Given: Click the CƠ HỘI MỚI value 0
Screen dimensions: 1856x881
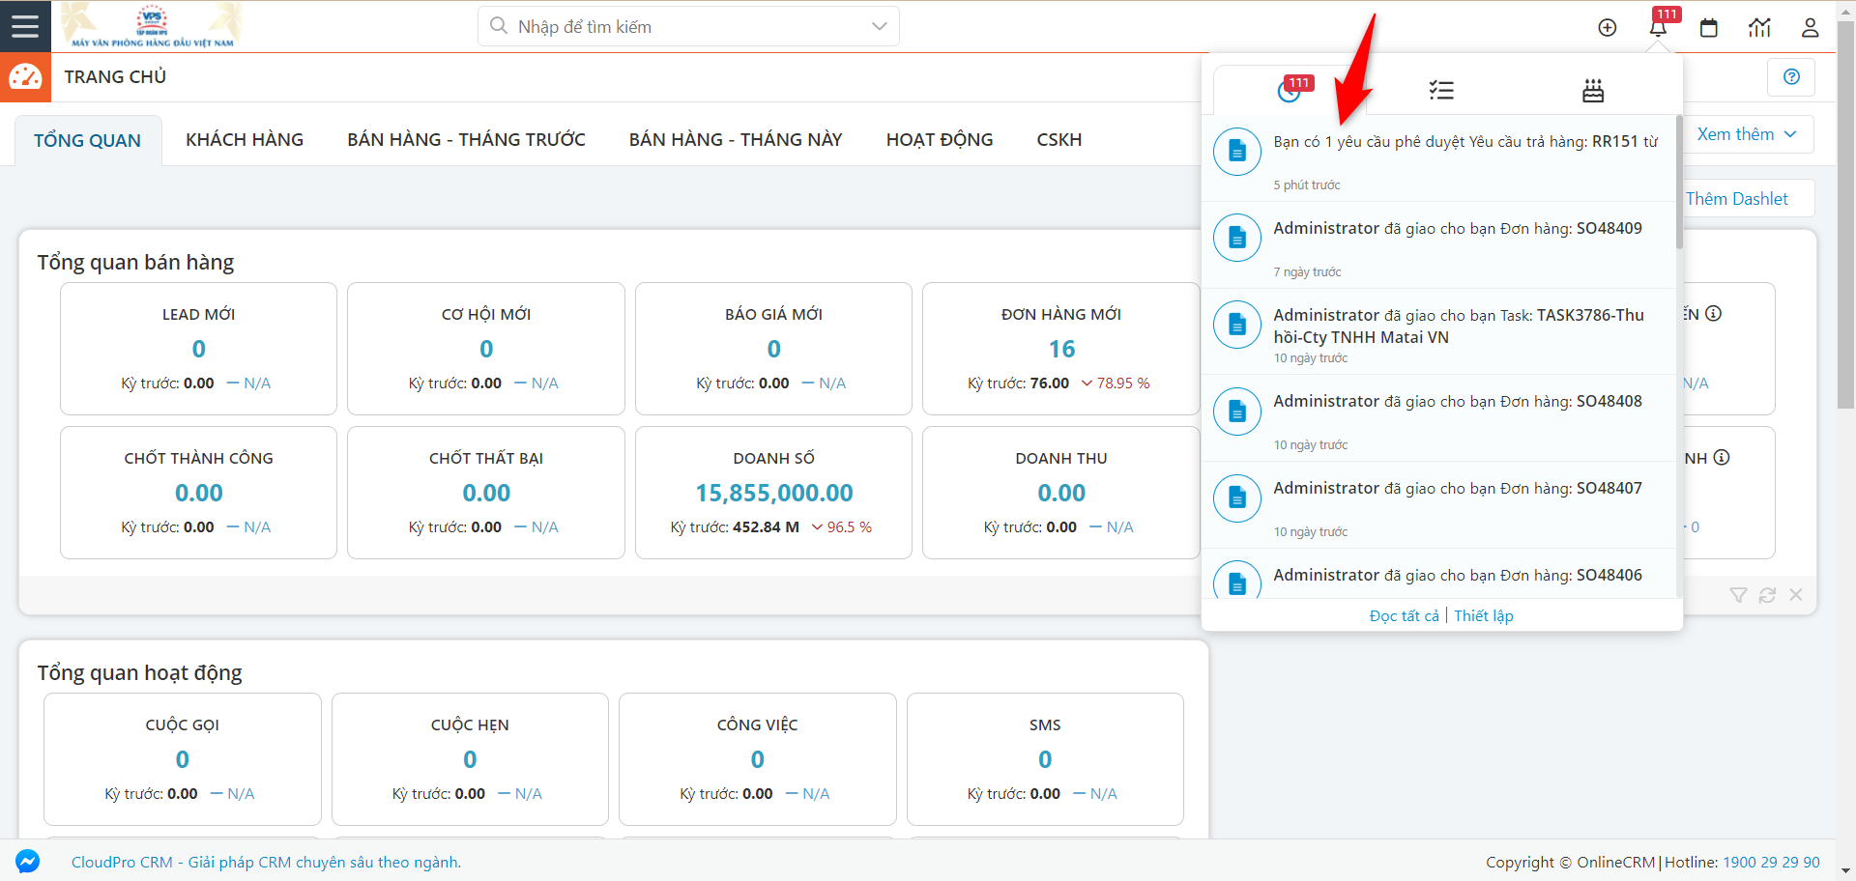Looking at the screenshot, I should point(486,349).
